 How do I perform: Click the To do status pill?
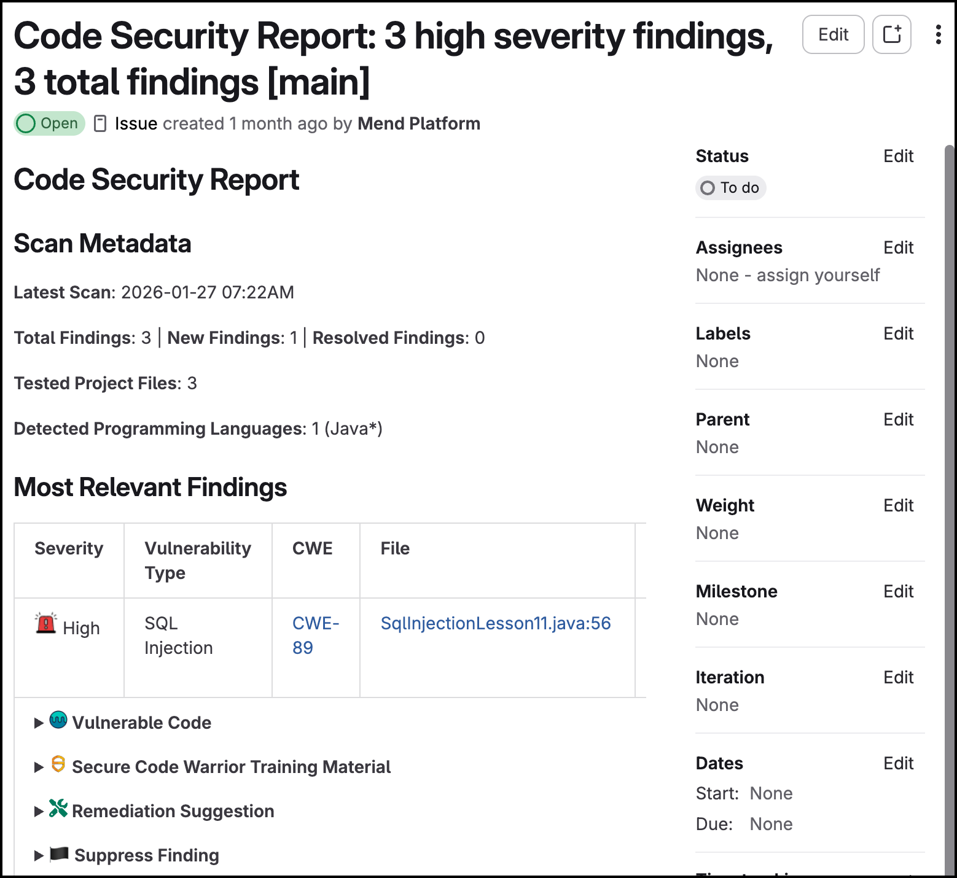tap(730, 188)
